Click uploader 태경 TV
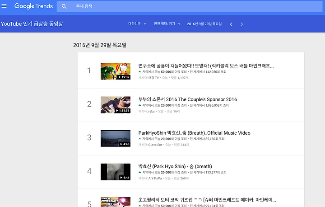The height and width of the screenshot is (207, 325). [x=153, y=78]
